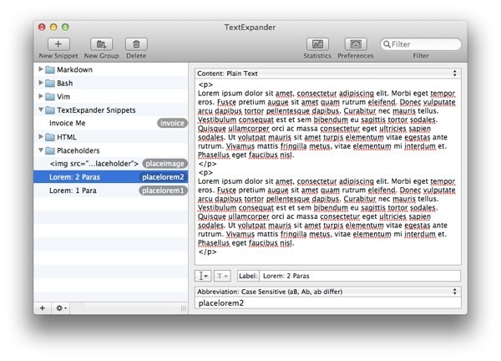Open the Statistics chart icon

tap(317, 44)
